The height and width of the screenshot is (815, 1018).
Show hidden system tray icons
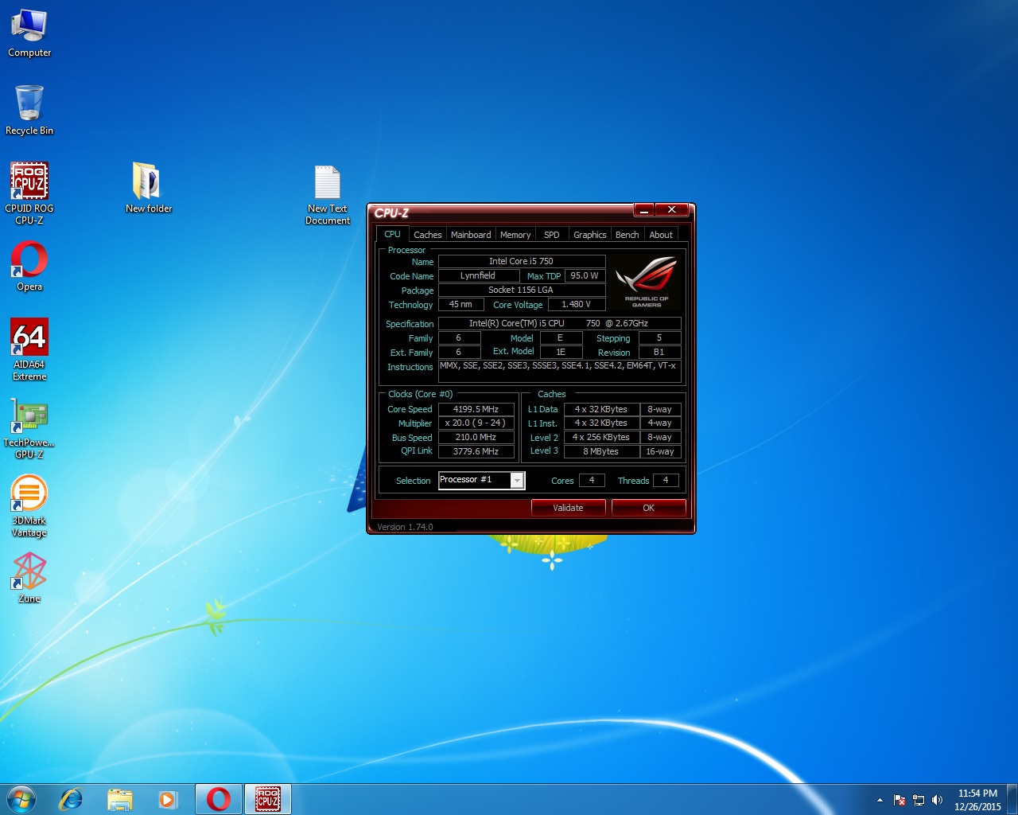(880, 800)
